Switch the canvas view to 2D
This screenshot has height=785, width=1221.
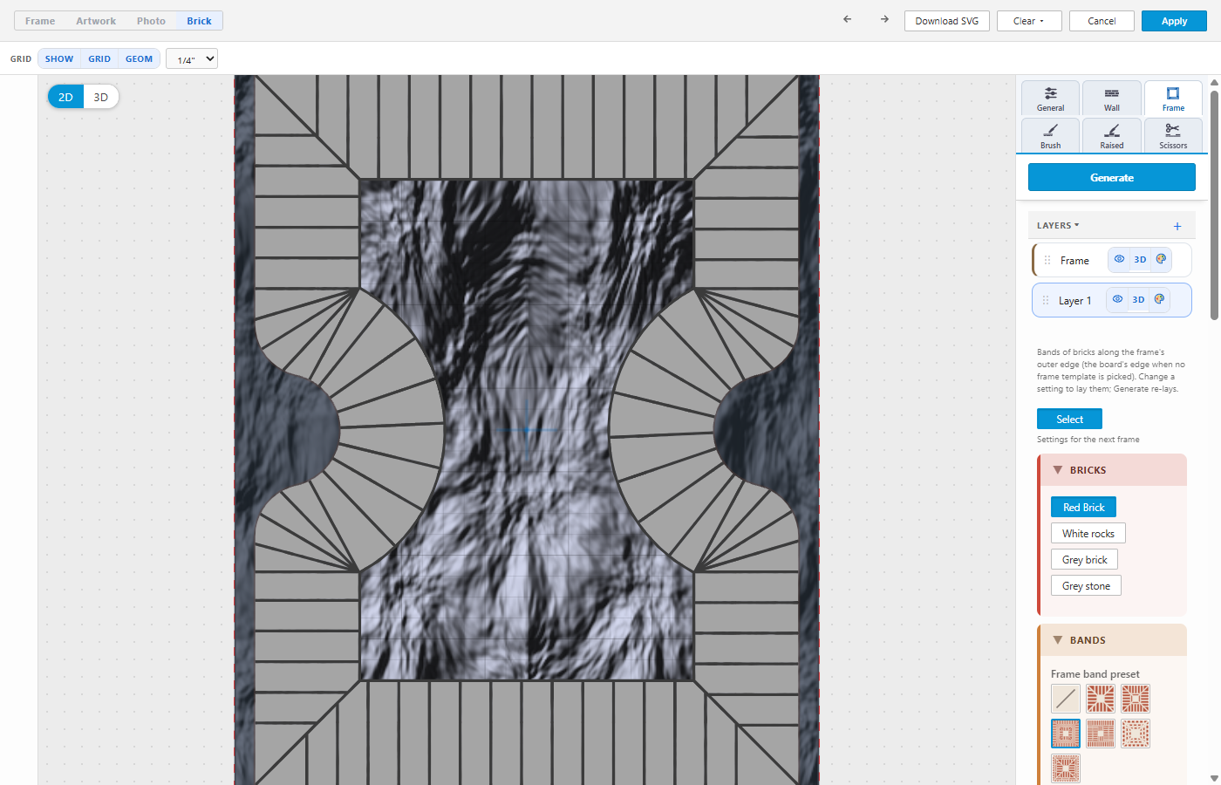[x=65, y=97]
